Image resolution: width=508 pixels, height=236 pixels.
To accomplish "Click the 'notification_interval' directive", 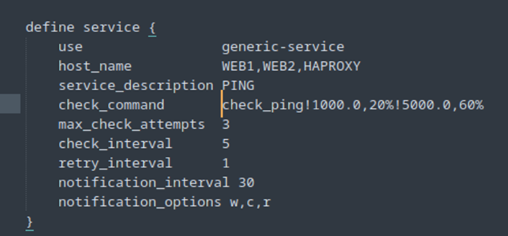I will click(144, 183).
